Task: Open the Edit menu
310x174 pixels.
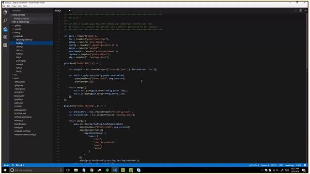Action: 9,6
